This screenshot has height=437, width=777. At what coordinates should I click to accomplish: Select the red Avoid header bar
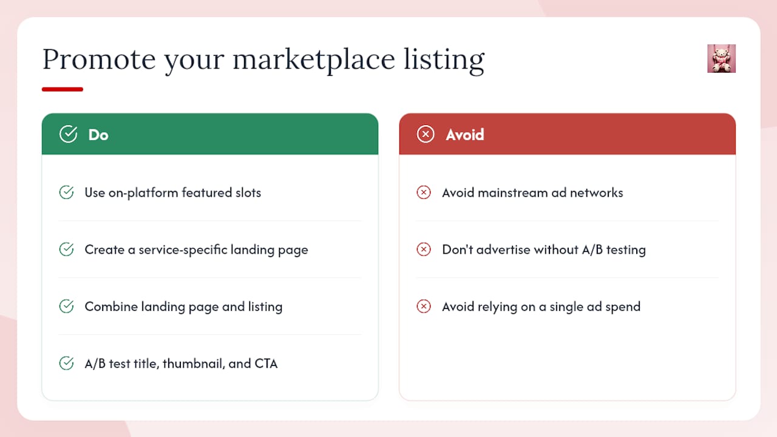568,134
